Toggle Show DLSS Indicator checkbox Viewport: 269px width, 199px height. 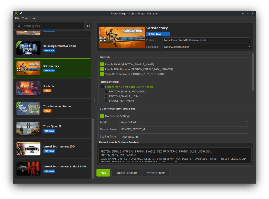102,74
